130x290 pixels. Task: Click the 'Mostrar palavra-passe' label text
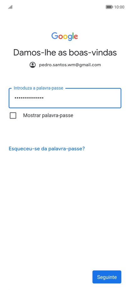point(48,115)
